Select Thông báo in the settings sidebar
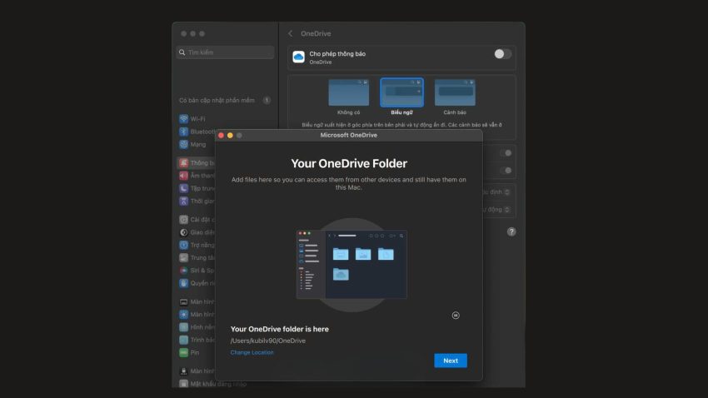The height and width of the screenshot is (398, 708). pyautogui.click(x=197, y=163)
